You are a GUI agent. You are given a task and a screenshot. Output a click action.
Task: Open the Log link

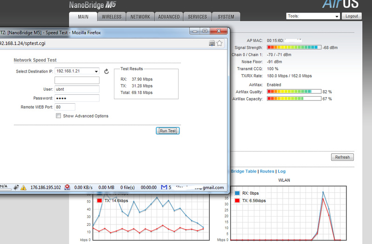click(x=282, y=171)
